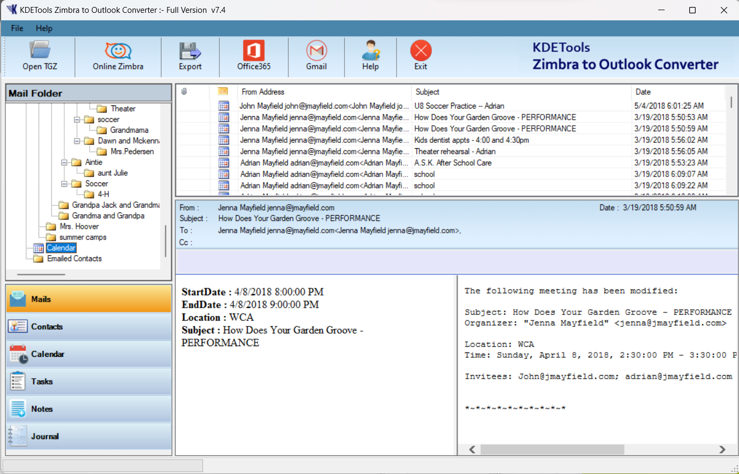The width and height of the screenshot is (739, 474).
Task: Sort by the From Address column header
Action: 324,91
